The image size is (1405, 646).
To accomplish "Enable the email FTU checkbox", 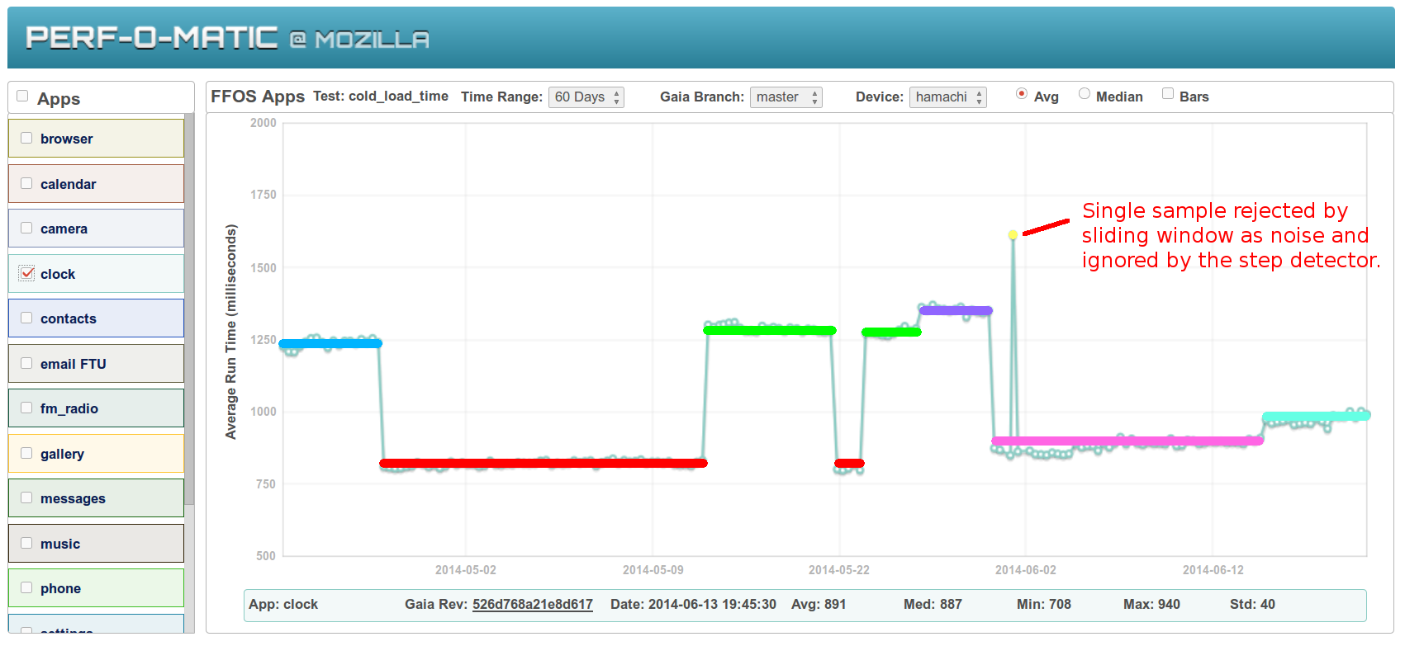I will [26, 363].
